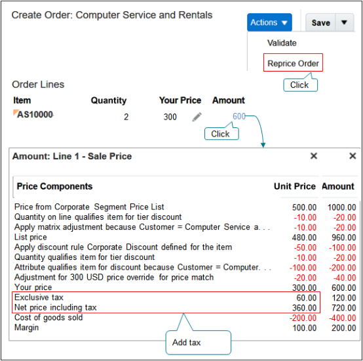
Task: Click the 360.00 unit price value
Action: click(x=305, y=308)
